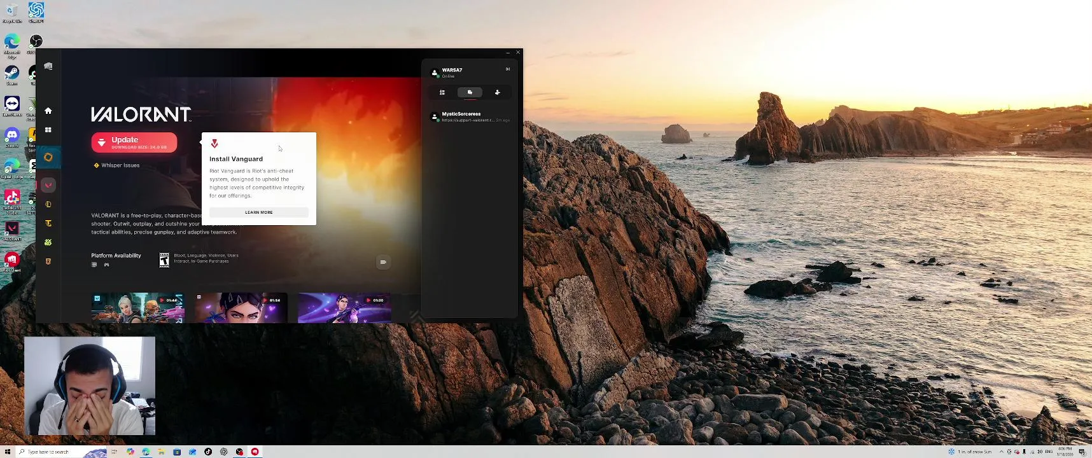Open TeamViewer desktop shortcut
Screen dimensions: 1092x458
[11, 106]
